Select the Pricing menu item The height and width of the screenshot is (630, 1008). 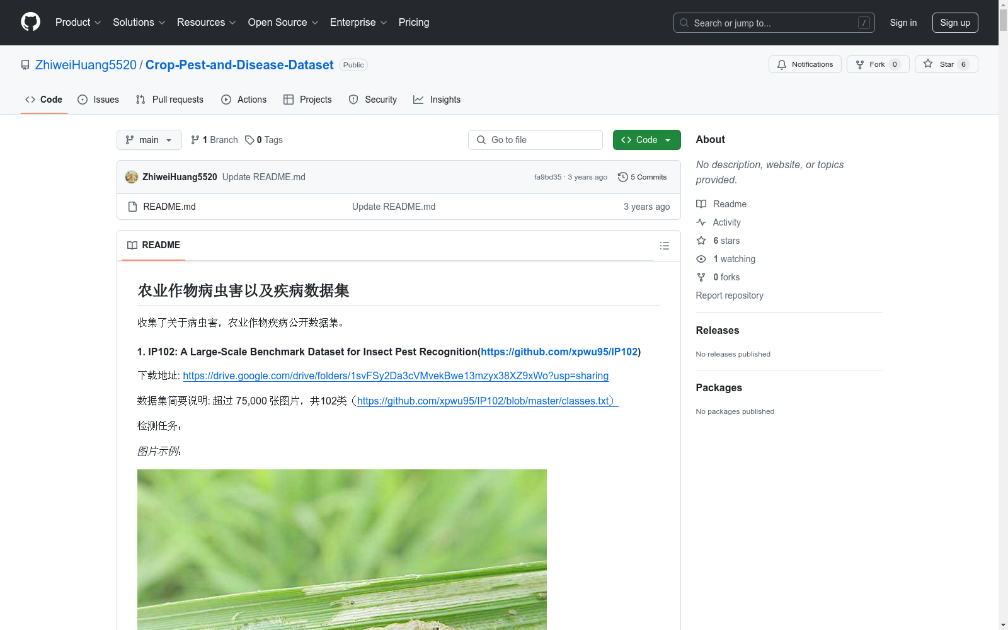(413, 22)
